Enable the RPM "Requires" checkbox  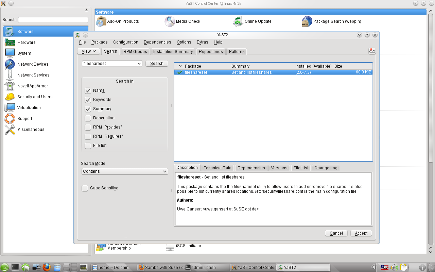88,137
